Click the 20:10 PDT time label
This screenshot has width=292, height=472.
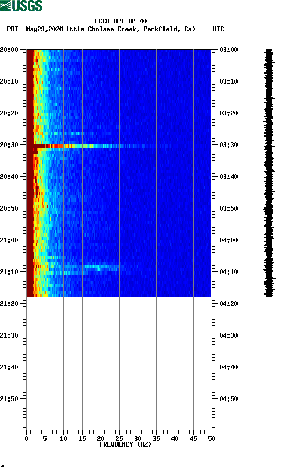coord(10,81)
